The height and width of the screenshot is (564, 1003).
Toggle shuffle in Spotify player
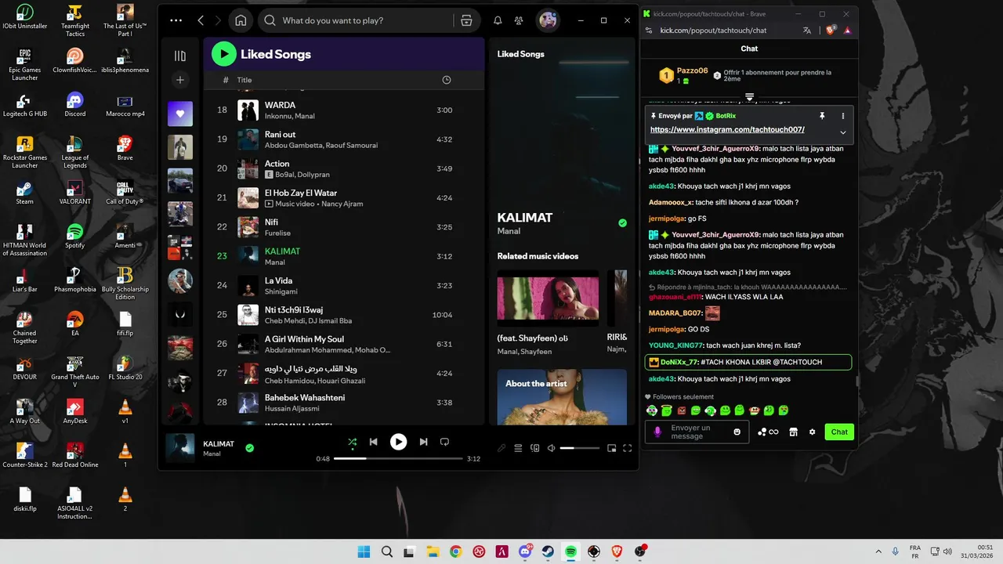353,442
